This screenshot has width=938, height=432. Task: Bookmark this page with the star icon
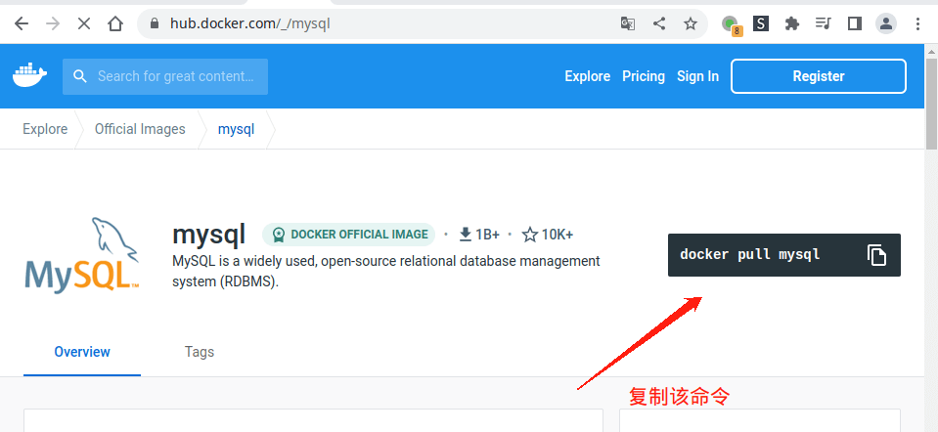(691, 23)
